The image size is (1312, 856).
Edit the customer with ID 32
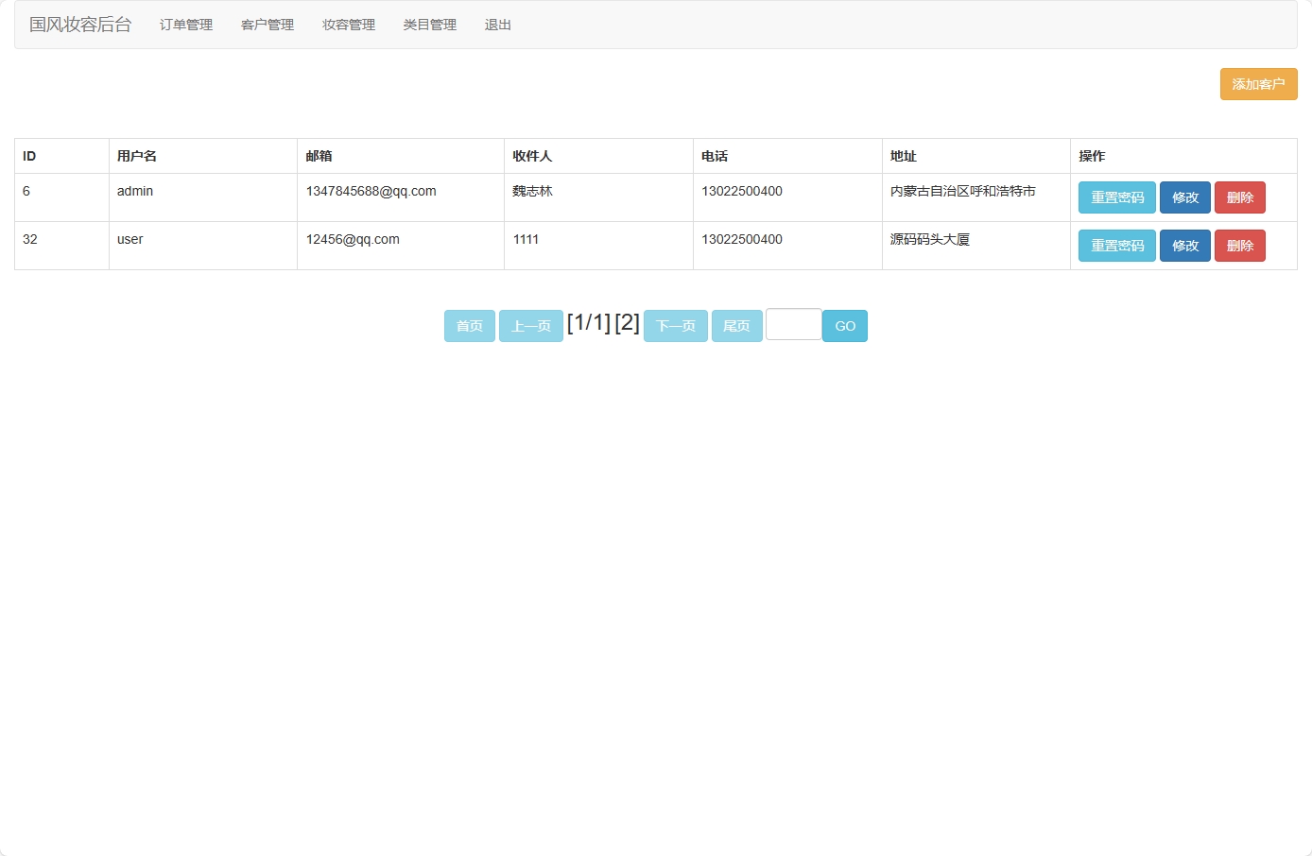click(x=1184, y=246)
